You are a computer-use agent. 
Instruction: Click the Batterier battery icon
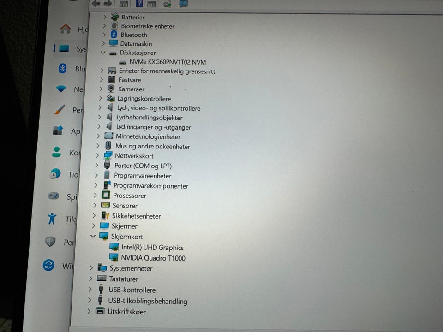(x=114, y=17)
